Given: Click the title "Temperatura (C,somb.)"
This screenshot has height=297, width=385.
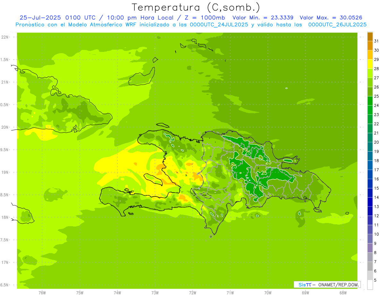Looking at the screenshot, I should pos(196,7).
